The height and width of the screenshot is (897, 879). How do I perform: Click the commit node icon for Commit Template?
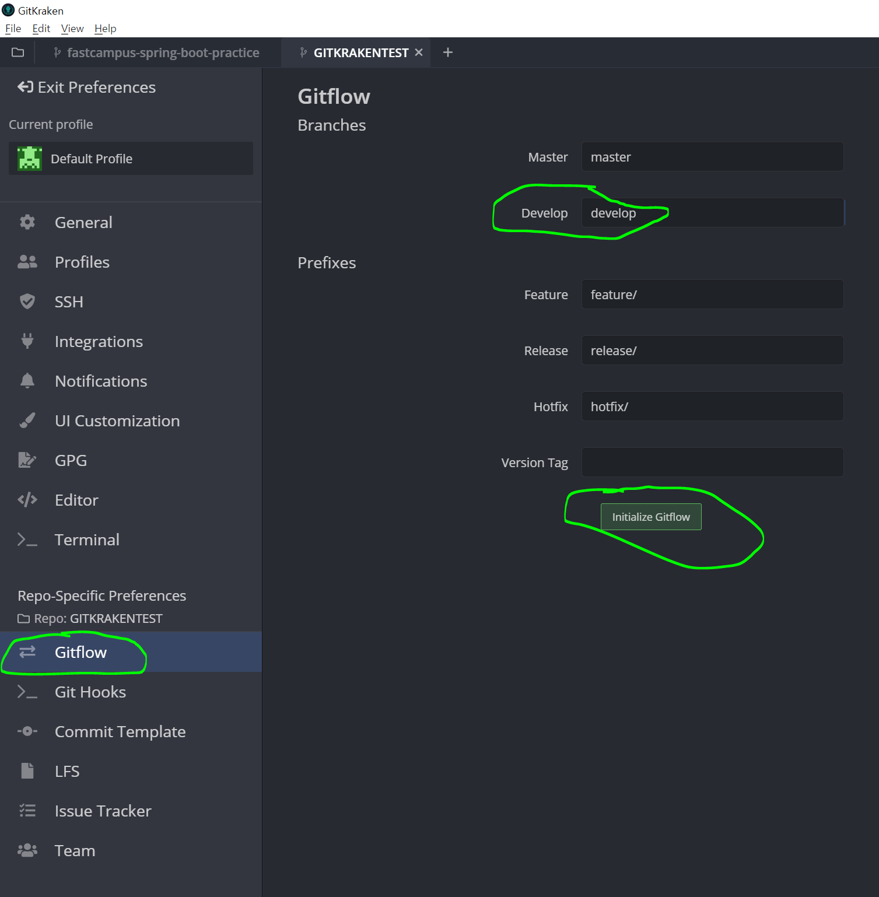point(27,731)
